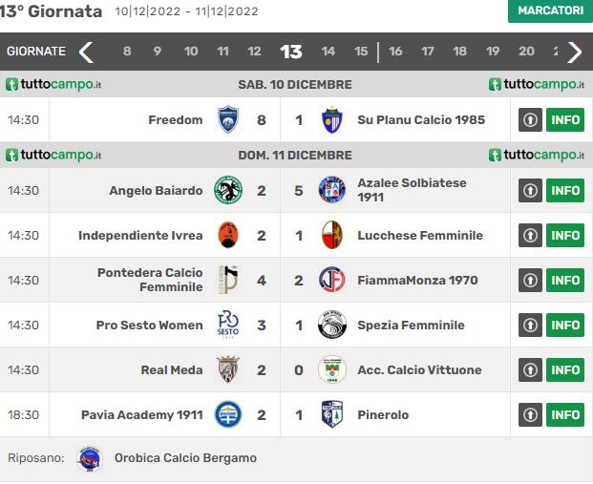
Task: Click up-arrow icon for Pavia Academy match
Action: click(x=530, y=415)
